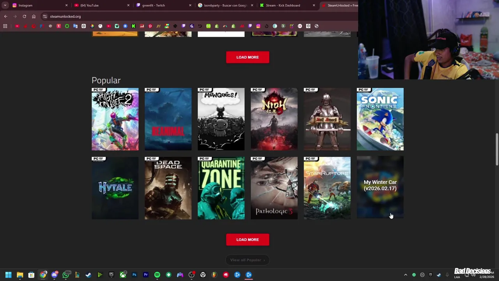Screen dimensions: 499x281
Task: Open OBS Studio from the taskbar
Action: click(191, 275)
